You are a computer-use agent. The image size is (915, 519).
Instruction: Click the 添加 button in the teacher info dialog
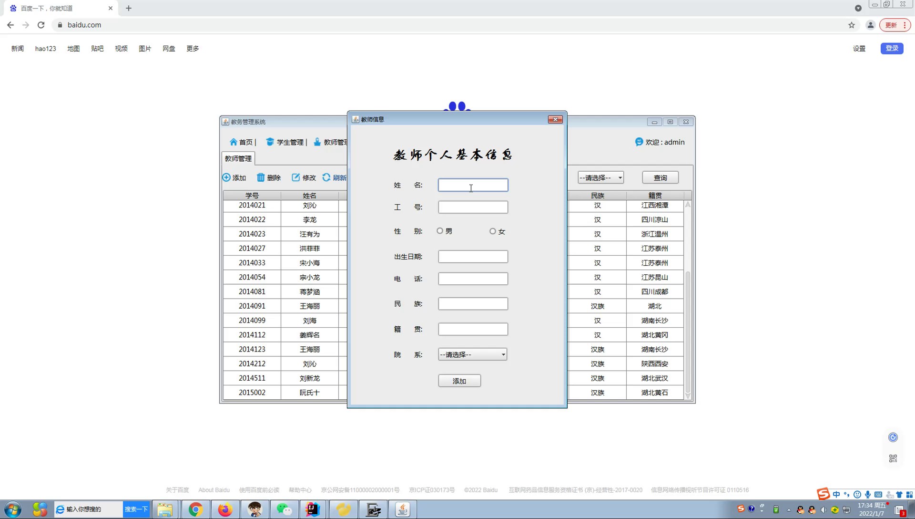coord(459,381)
